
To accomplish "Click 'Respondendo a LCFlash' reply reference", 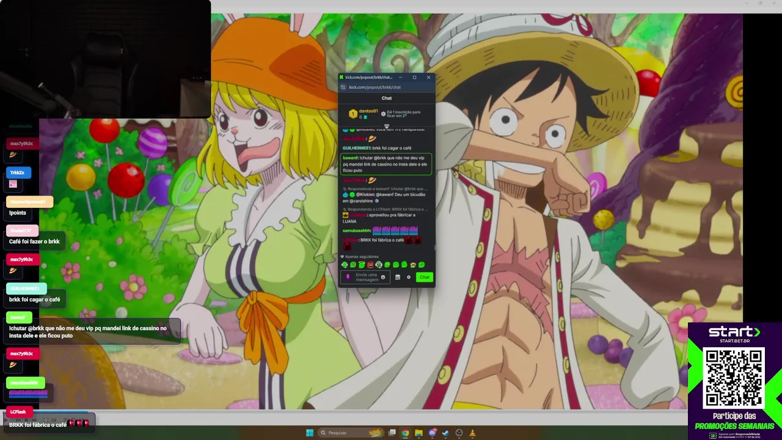I will (386, 210).
